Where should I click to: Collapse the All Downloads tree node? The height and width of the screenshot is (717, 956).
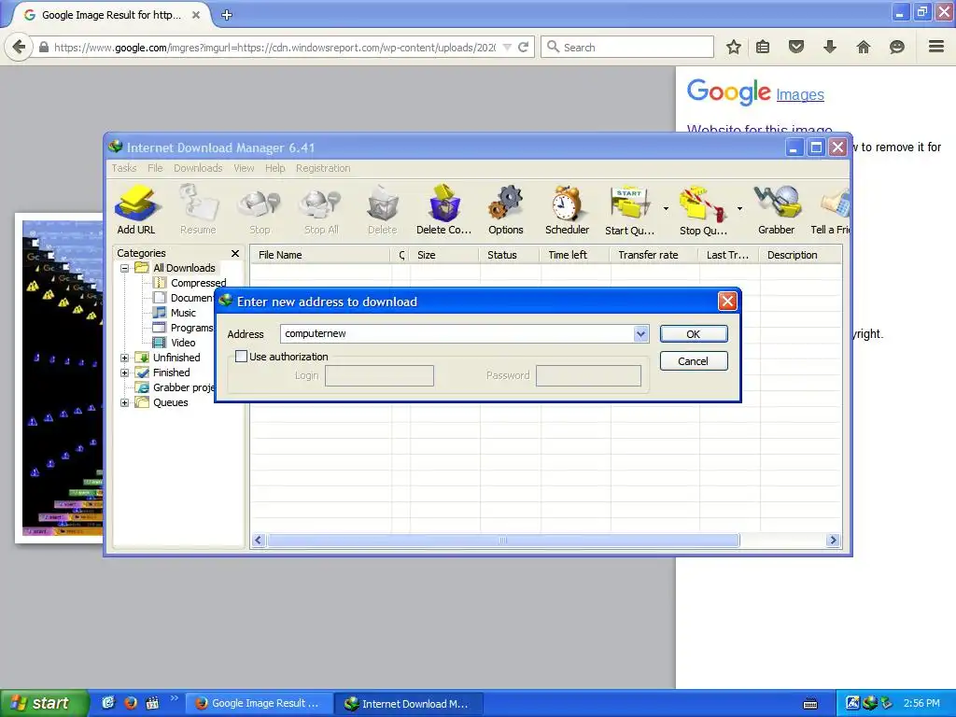(x=124, y=268)
